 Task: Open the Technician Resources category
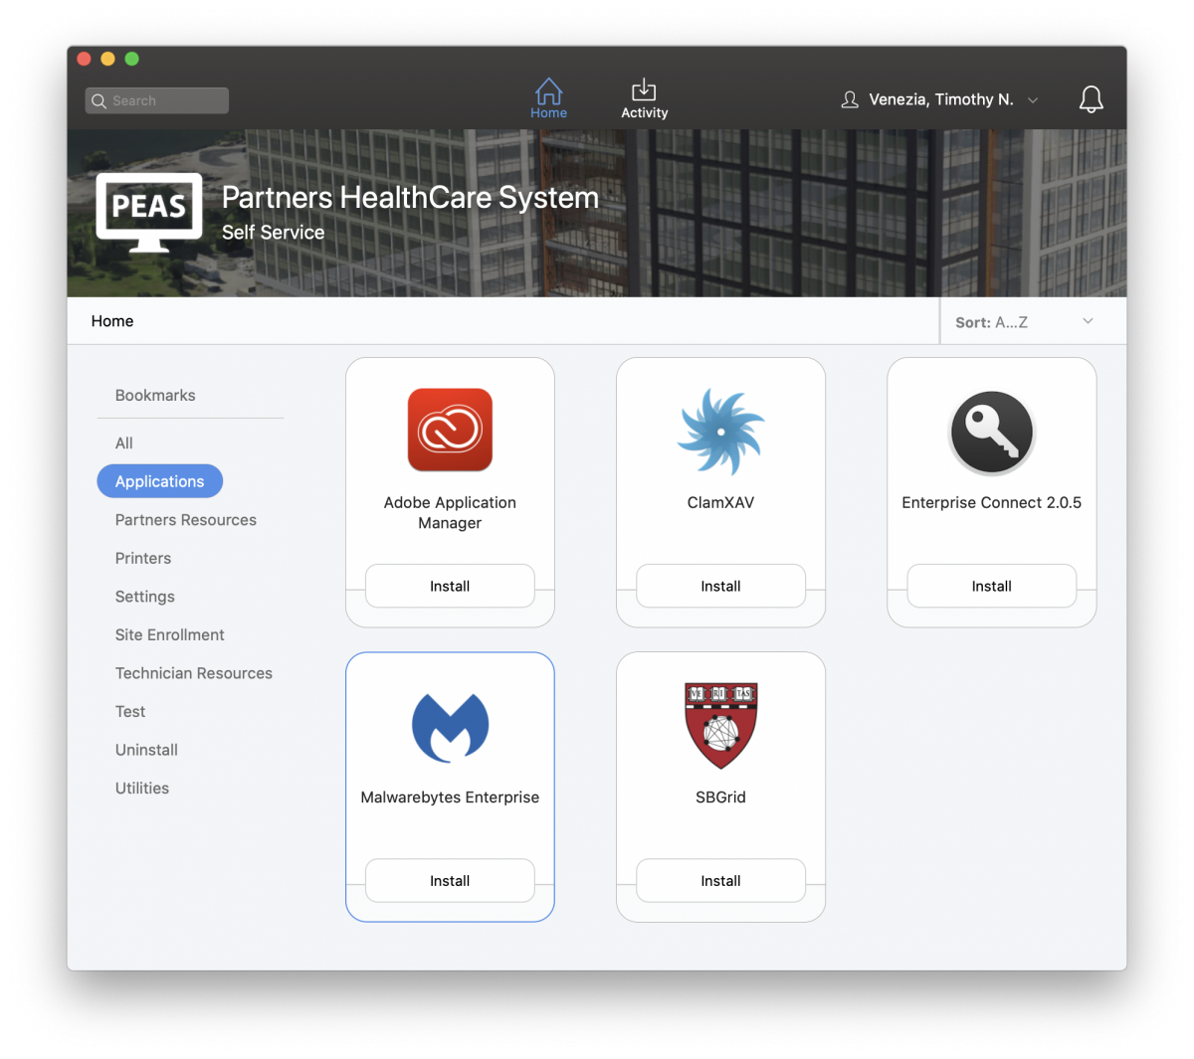click(x=194, y=673)
